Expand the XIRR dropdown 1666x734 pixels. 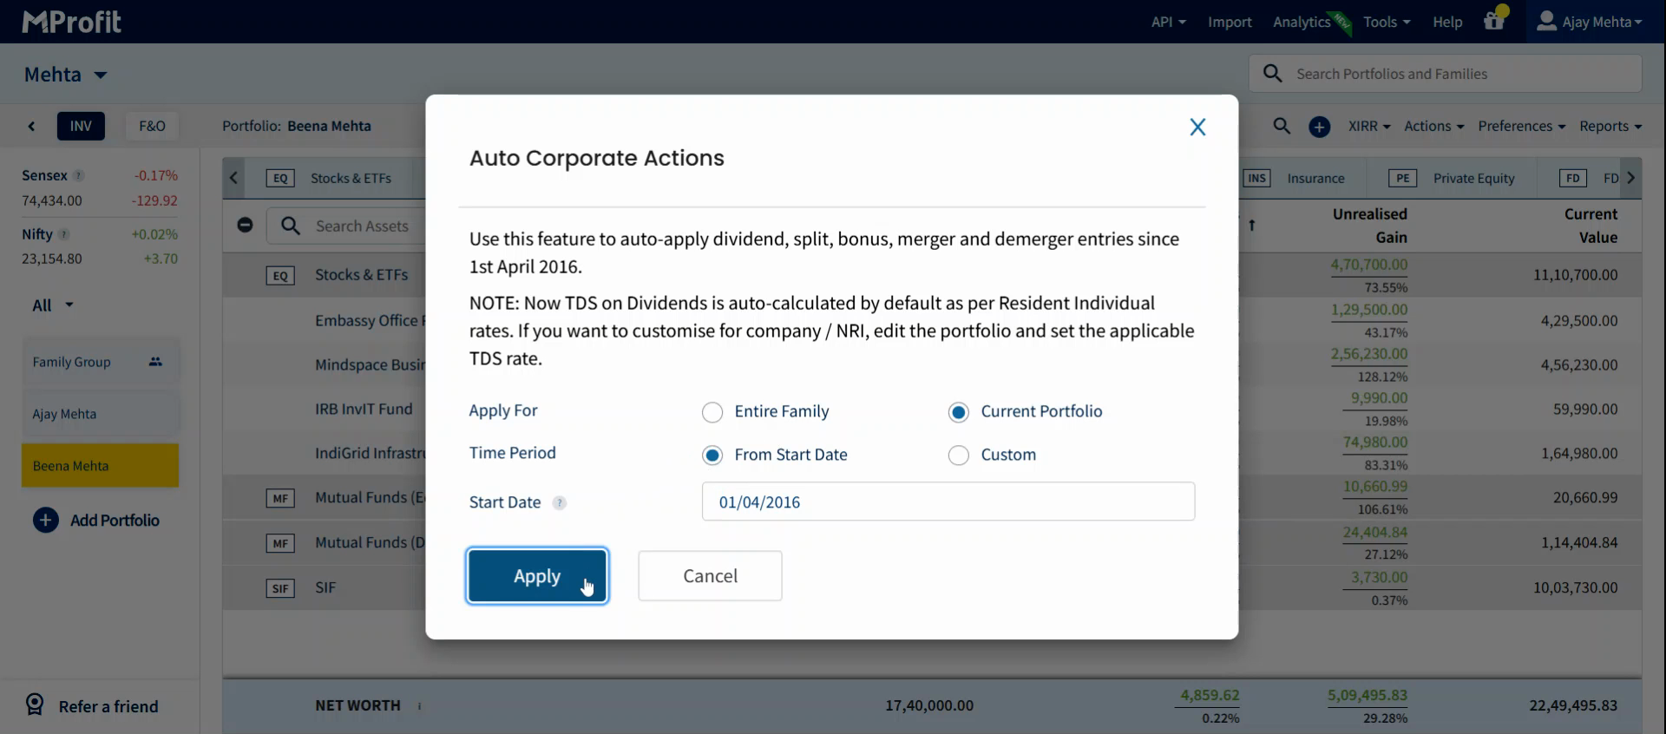1368,127
